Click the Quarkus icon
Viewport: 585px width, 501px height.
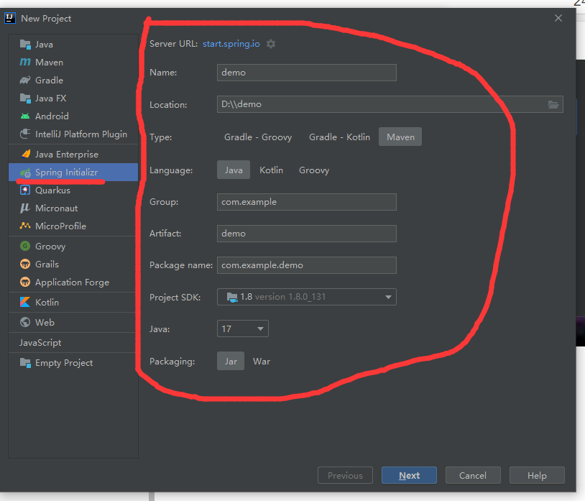tap(25, 190)
